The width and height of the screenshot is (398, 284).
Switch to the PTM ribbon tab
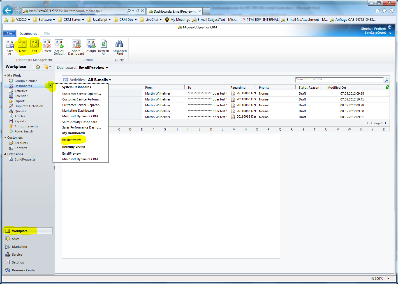[47, 34]
